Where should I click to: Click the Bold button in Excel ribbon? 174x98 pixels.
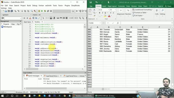(100, 13)
